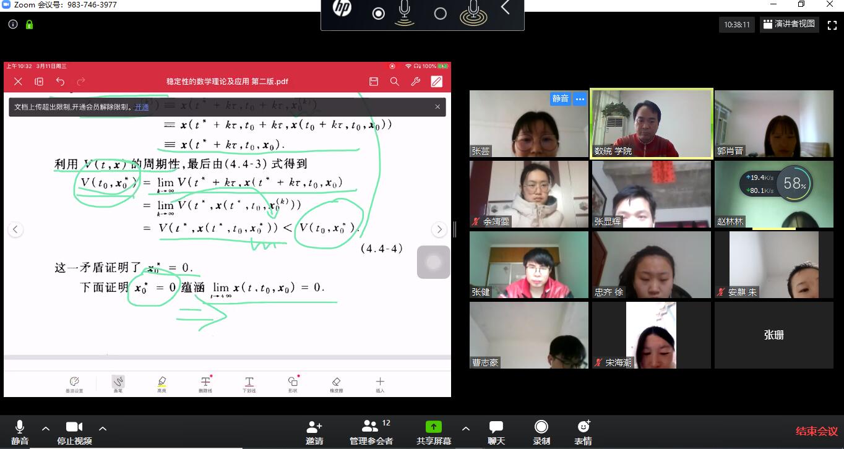This screenshot has width=844, height=449.
Task: Open the 聊天 chat panel
Action: coord(496,432)
